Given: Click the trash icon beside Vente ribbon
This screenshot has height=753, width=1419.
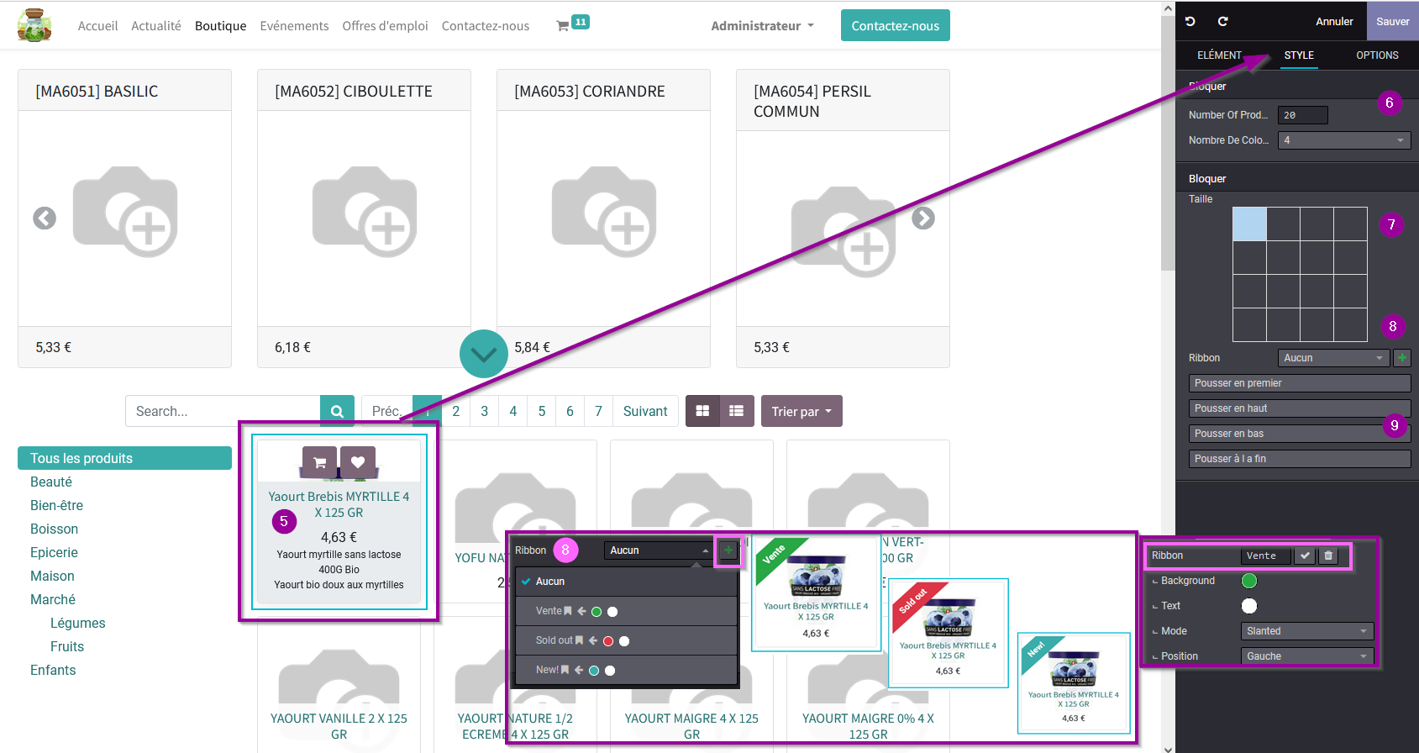Looking at the screenshot, I should [x=1328, y=556].
